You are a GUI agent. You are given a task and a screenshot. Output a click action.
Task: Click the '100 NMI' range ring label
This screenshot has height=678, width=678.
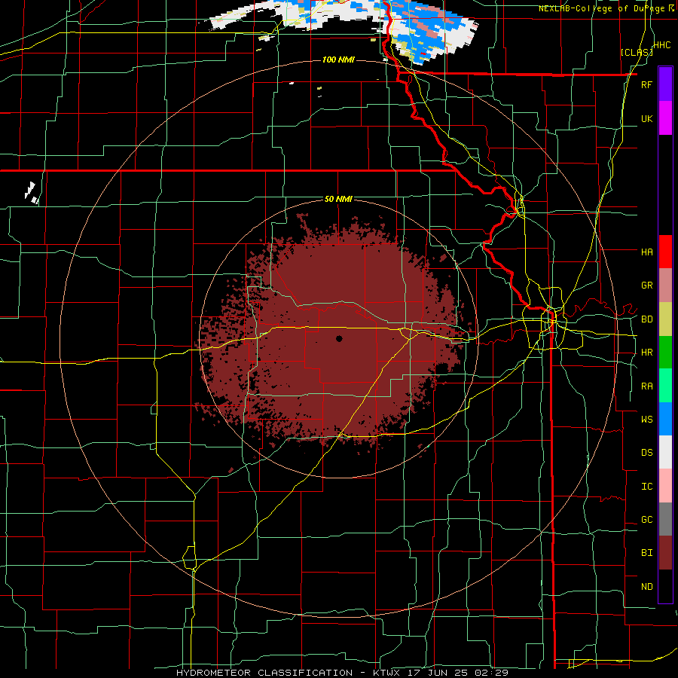(x=338, y=60)
